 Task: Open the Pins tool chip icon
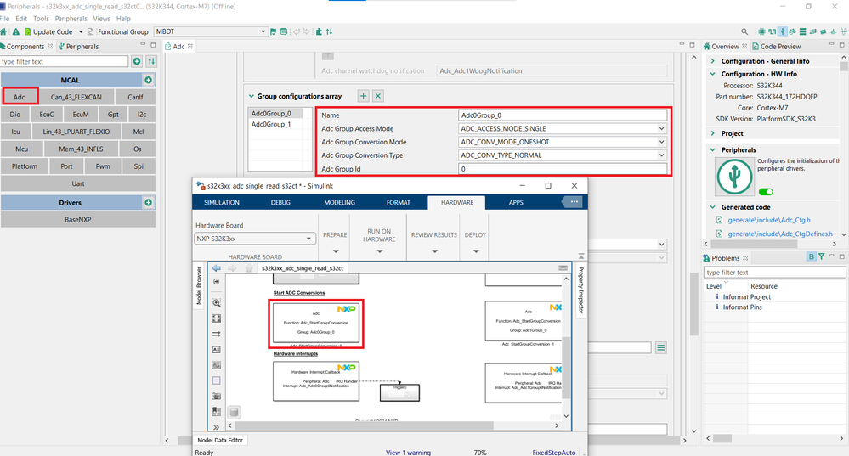[761, 32]
